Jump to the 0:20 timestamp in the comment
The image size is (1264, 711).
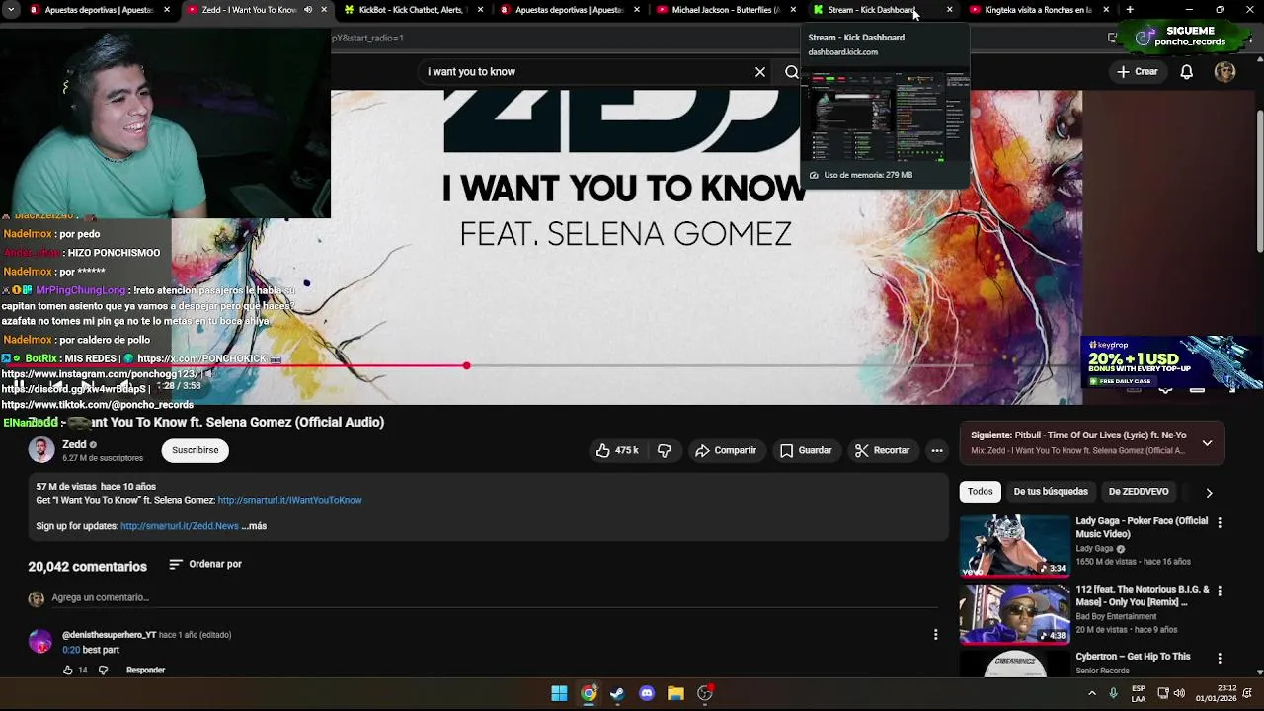coord(71,650)
